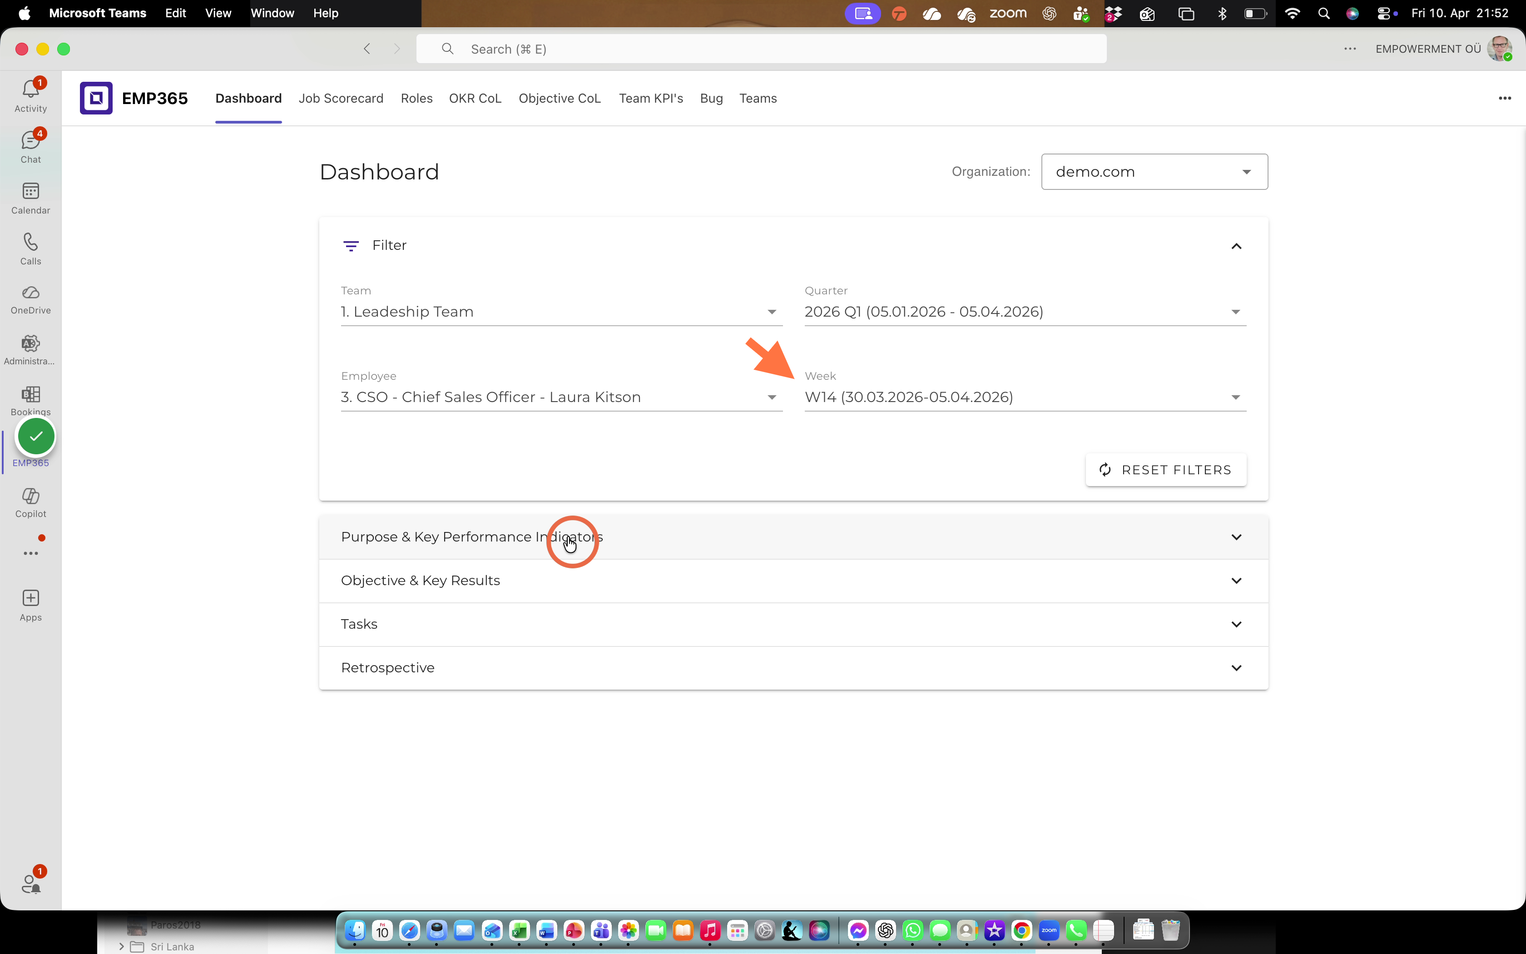Click the RESET FILTERS button

point(1165,469)
